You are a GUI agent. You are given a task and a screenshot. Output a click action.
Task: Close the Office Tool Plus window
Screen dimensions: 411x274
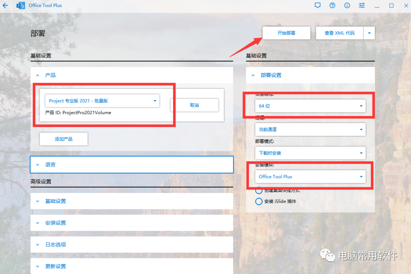[406, 5]
